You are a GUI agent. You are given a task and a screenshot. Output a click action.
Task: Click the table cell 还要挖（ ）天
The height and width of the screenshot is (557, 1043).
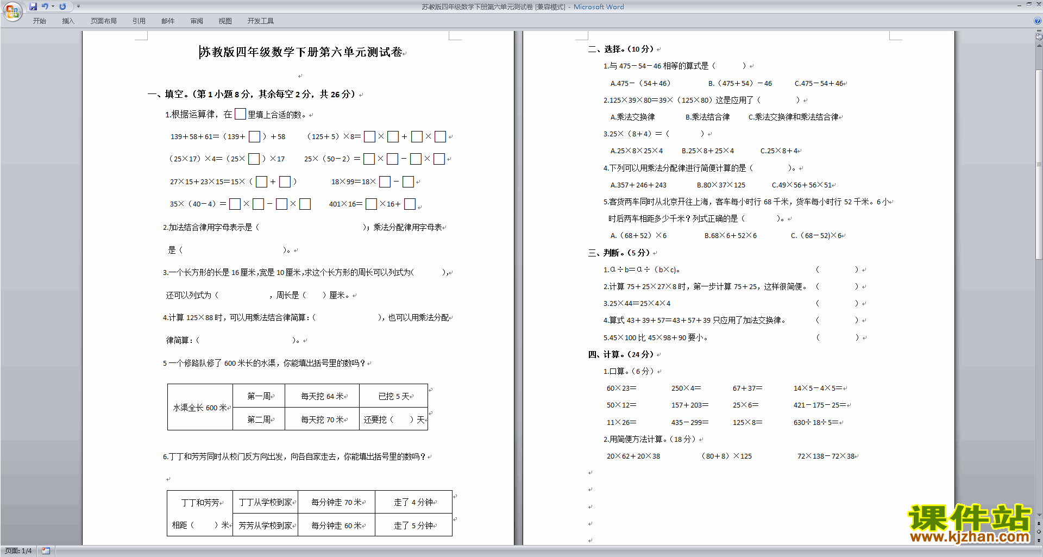point(394,419)
